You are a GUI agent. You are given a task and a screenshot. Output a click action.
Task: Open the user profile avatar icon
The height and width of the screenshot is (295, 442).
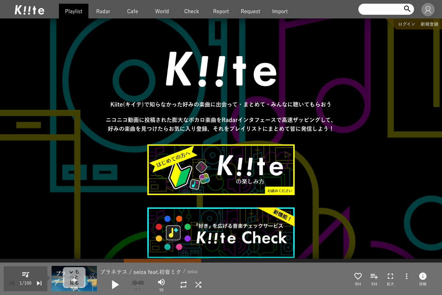(428, 10)
